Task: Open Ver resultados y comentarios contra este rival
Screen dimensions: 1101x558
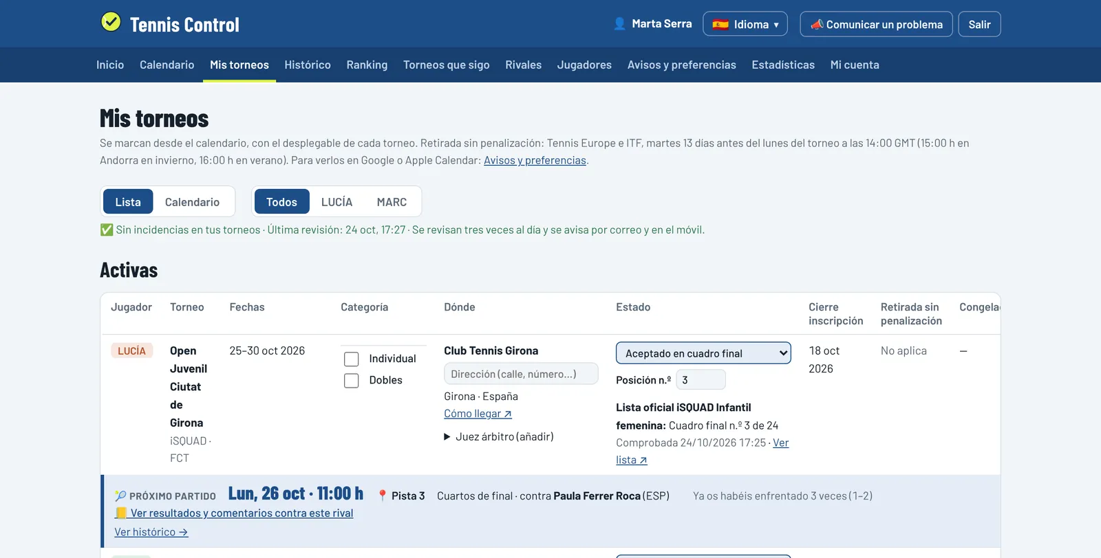Action: (234, 513)
